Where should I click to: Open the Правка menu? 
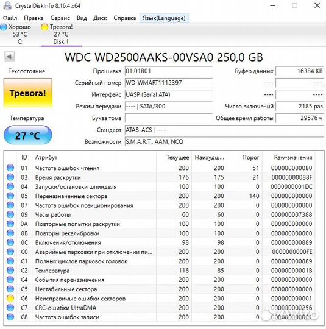[34, 18]
